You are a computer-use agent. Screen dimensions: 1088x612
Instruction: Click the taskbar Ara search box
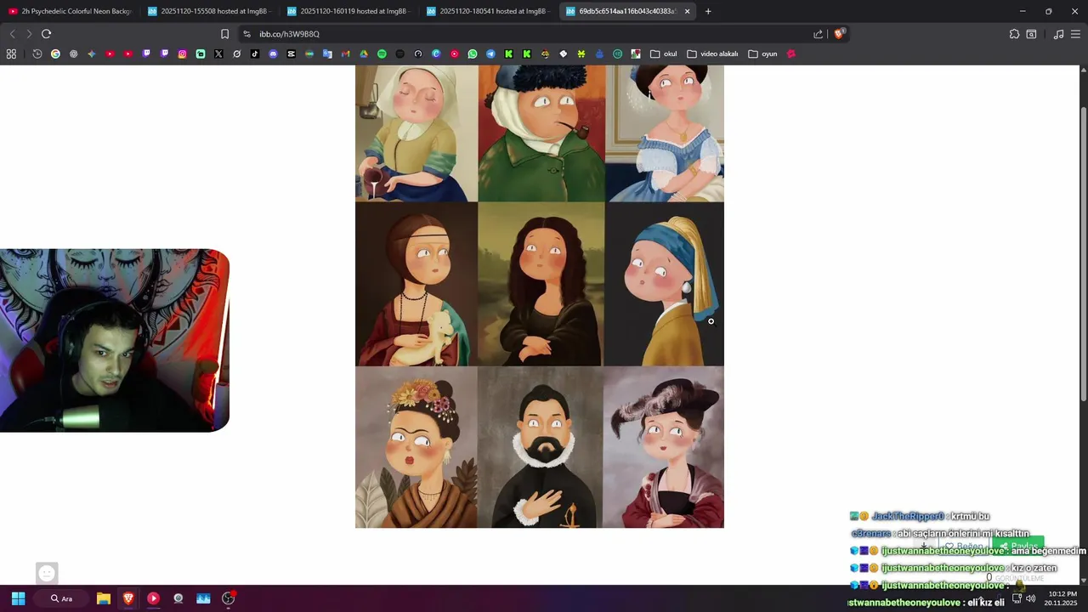61,598
